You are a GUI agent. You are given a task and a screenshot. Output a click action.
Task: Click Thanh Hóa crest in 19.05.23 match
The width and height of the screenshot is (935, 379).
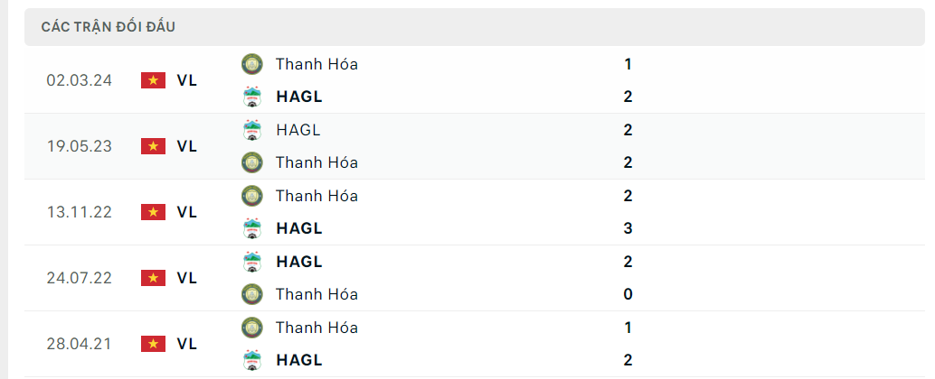pyautogui.click(x=251, y=162)
